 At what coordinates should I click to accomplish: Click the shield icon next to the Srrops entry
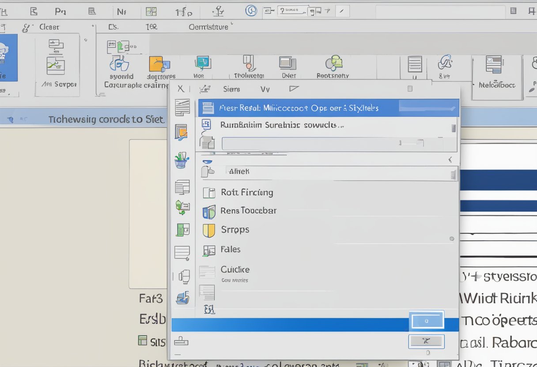pos(209,230)
